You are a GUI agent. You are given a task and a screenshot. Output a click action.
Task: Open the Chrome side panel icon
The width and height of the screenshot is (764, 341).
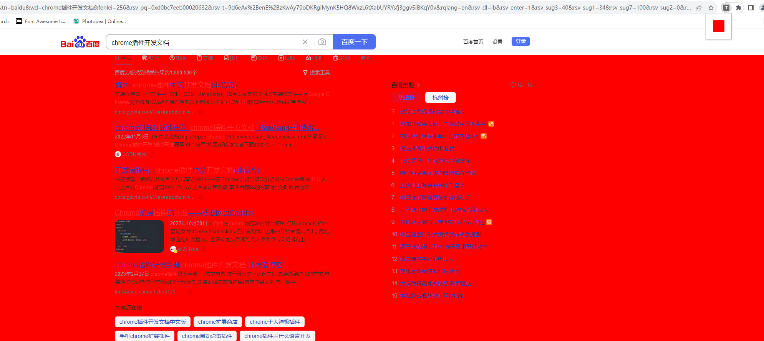pos(751,8)
